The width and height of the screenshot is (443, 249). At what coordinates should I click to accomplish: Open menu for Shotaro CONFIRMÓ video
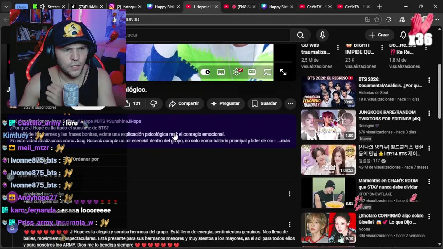pyautogui.click(x=429, y=216)
